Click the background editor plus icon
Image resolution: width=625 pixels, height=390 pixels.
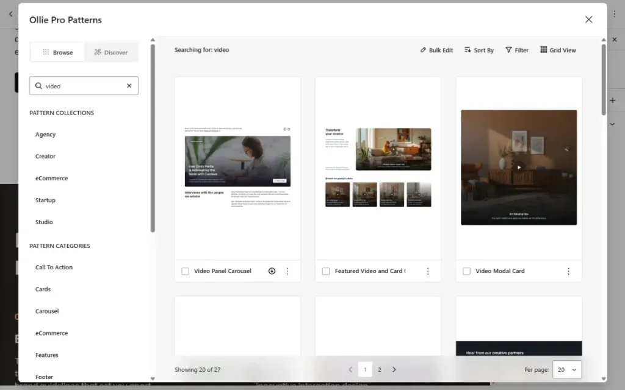pyautogui.click(x=613, y=101)
